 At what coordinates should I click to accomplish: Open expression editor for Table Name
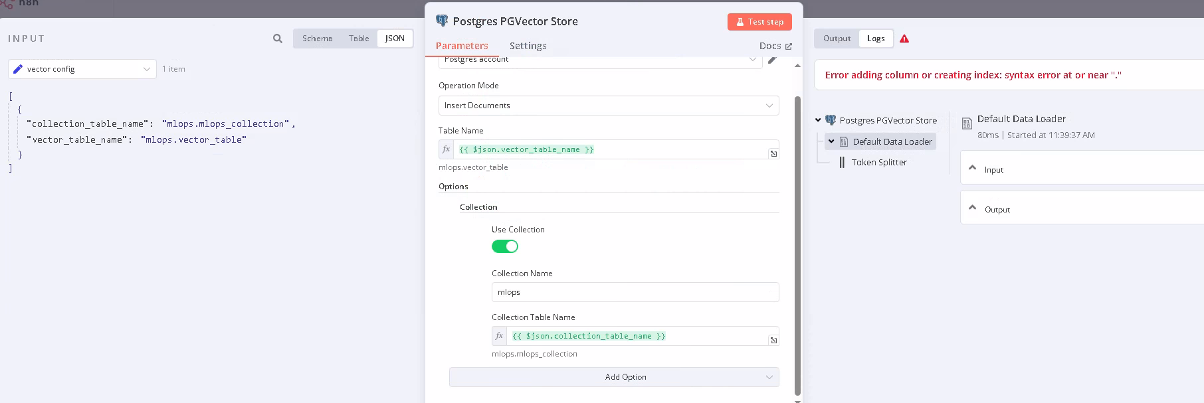coord(773,154)
